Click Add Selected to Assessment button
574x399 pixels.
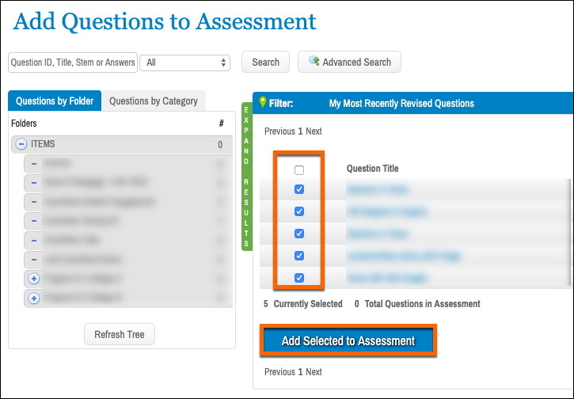(348, 341)
